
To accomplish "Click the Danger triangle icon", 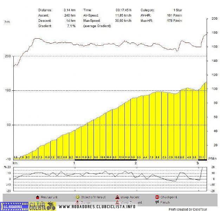I will click(77, 203).
